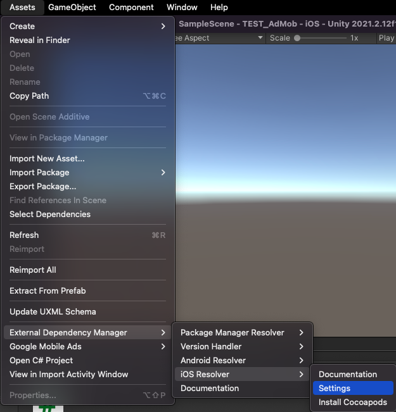Image resolution: width=396 pixels, height=412 pixels.
Task: Click the Play option in Game toolbar
Action: click(x=386, y=38)
